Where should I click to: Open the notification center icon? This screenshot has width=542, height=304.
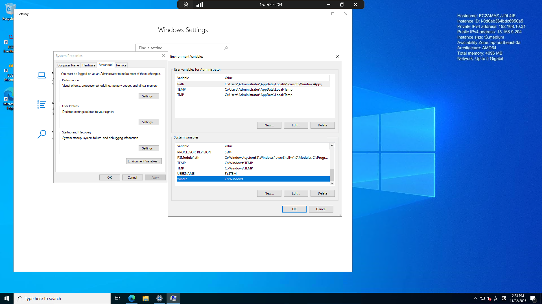533,298
